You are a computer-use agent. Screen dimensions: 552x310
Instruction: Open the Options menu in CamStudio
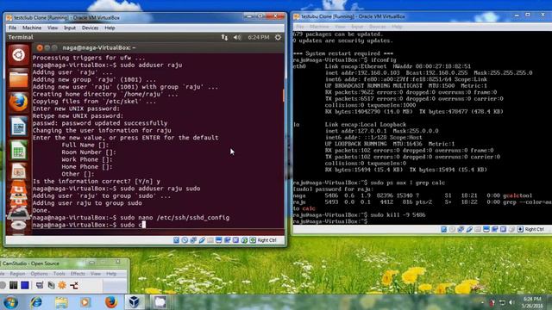(39, 274)
